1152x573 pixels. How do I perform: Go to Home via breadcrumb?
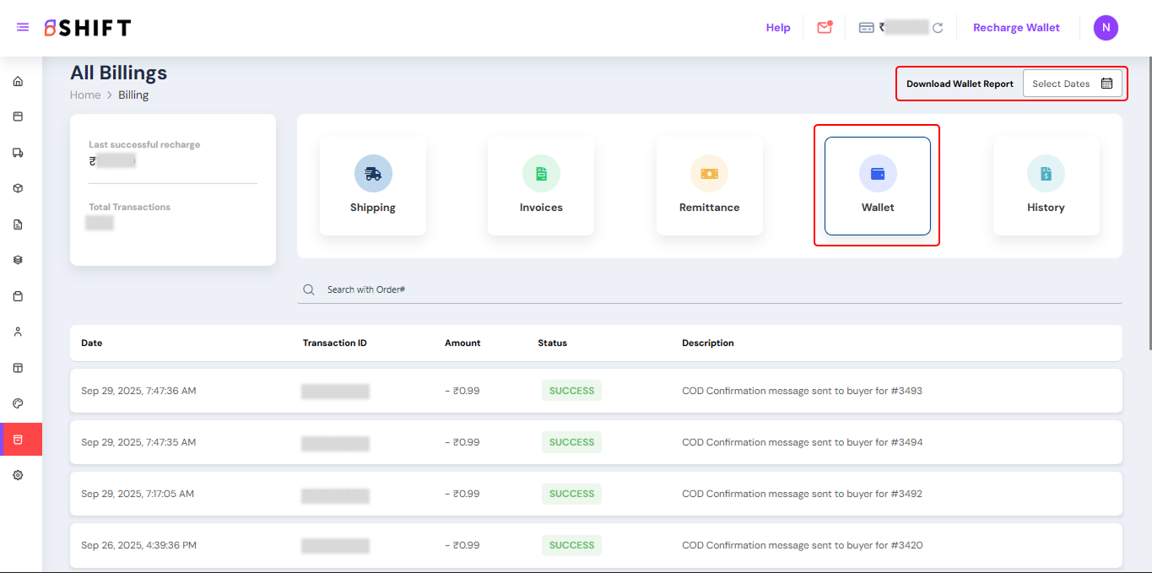[x=85, y=95]
